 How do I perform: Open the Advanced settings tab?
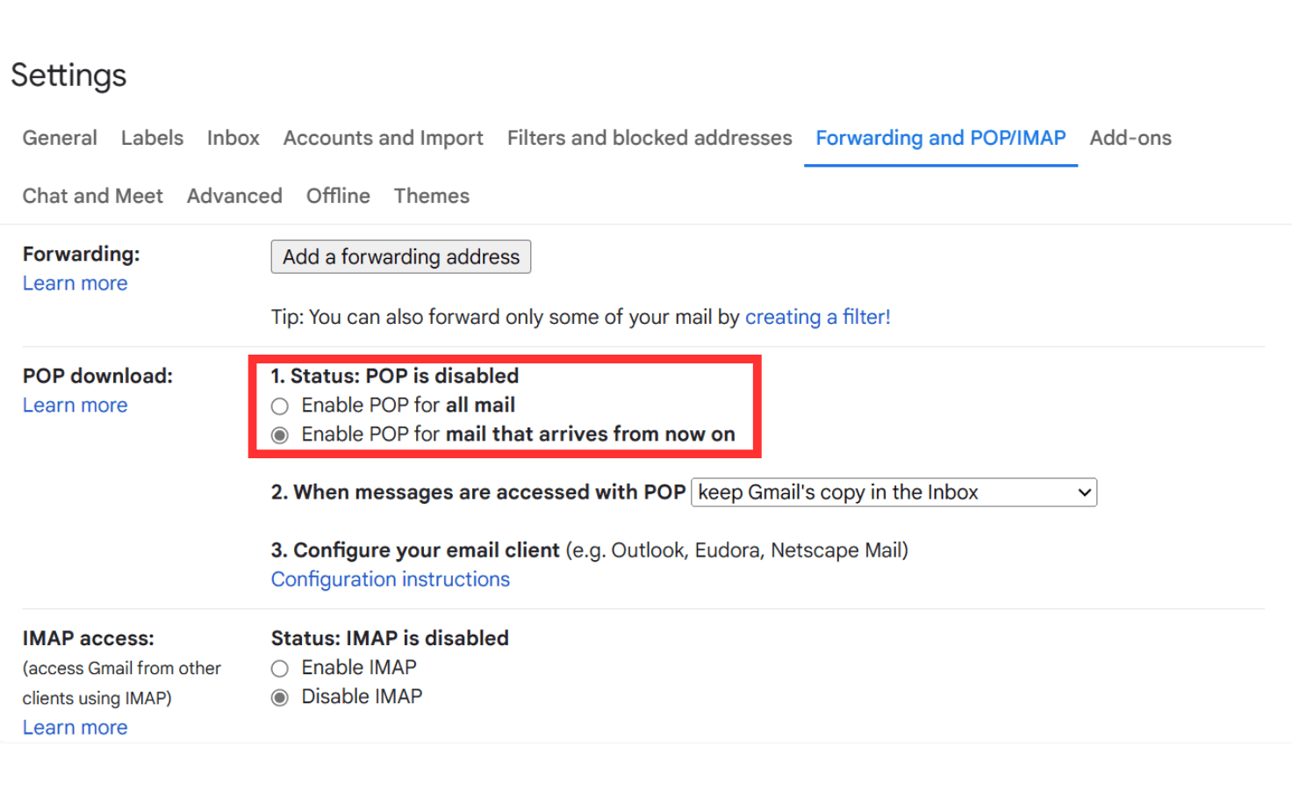[233, 196]
